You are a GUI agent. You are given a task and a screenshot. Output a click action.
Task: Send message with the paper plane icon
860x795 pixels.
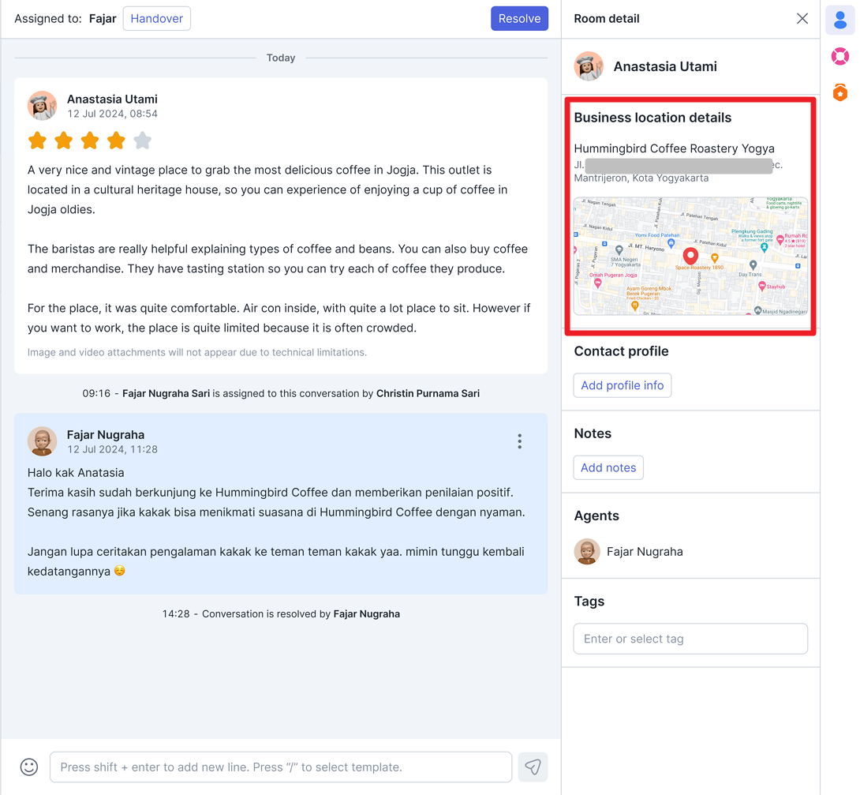(x=533, y=767)
